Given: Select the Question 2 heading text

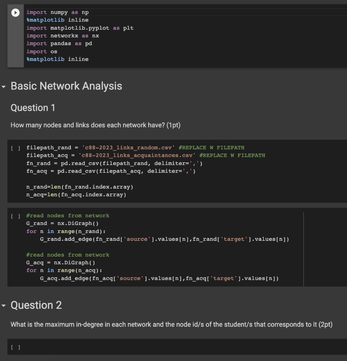Looking at the screenshot, I should (x=36, y=305).
